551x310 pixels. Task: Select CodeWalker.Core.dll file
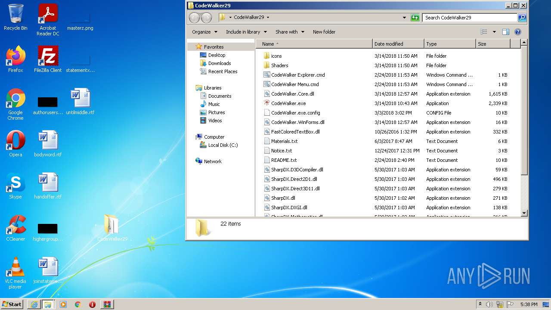pos(292,94)
